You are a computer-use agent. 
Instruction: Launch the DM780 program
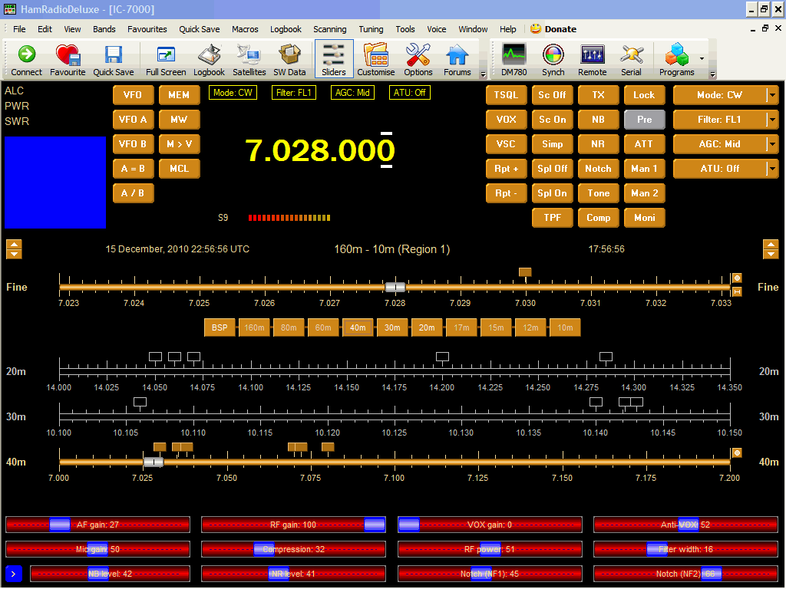(514, 59)
